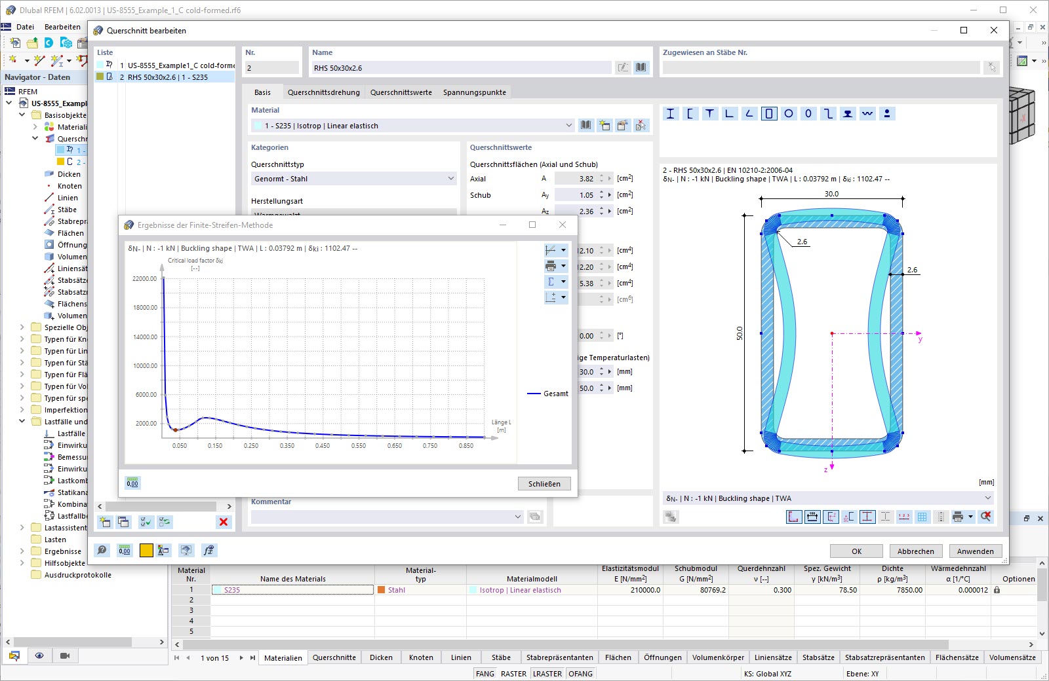This screenshot has width=1049, height=681.
Task: Toggle the dimensions display in section preview
Action: point(812,517)
